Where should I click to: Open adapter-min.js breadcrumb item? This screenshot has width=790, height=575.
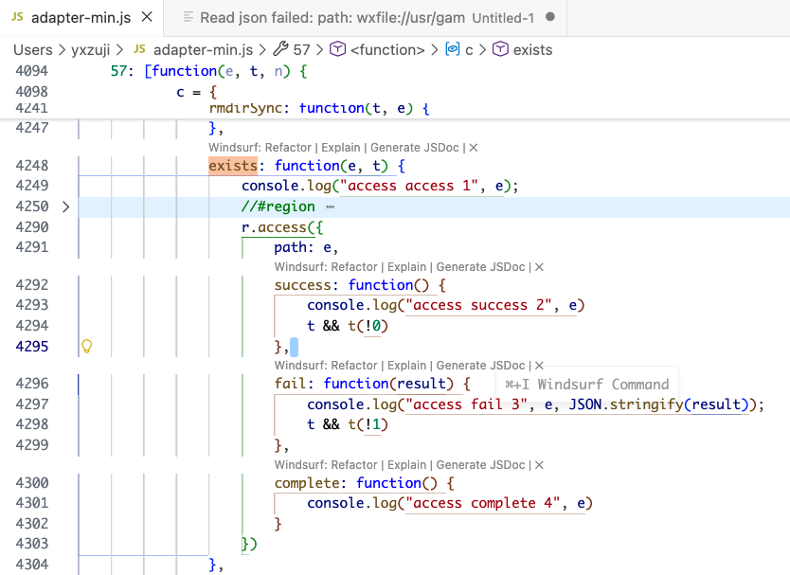click(203, 50)
